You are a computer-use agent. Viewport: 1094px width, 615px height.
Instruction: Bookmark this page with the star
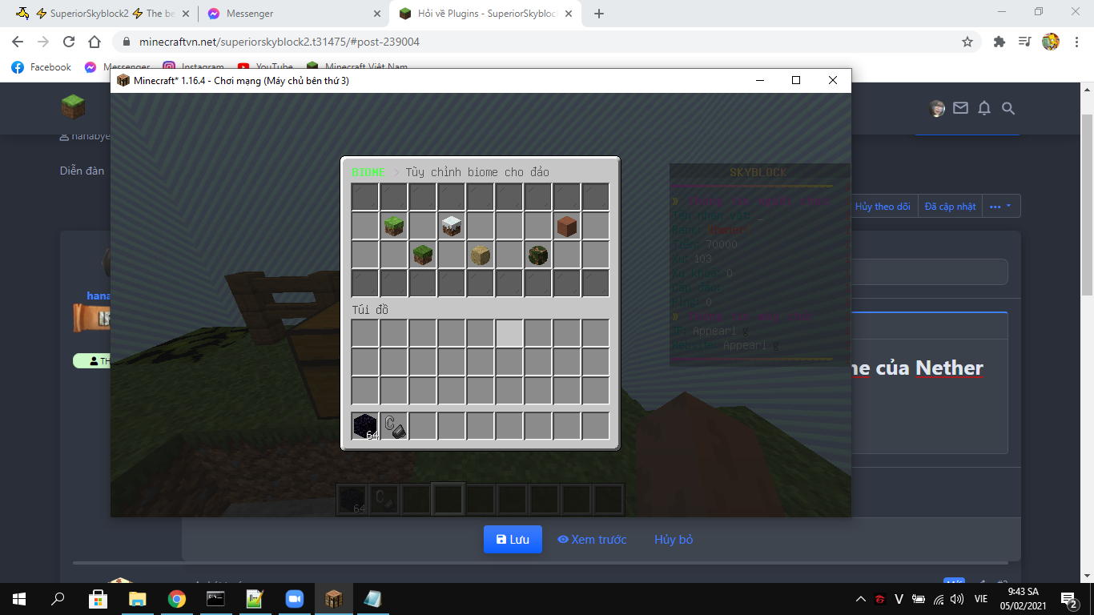click(x=967, y=42)
